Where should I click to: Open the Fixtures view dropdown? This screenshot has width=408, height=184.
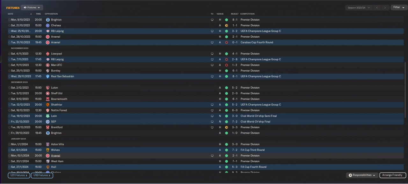[x=32, y=7]
